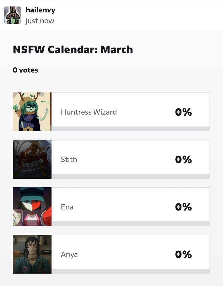
Task: Click the Huntress Wizard progress bar
Action: coord(131,129)
